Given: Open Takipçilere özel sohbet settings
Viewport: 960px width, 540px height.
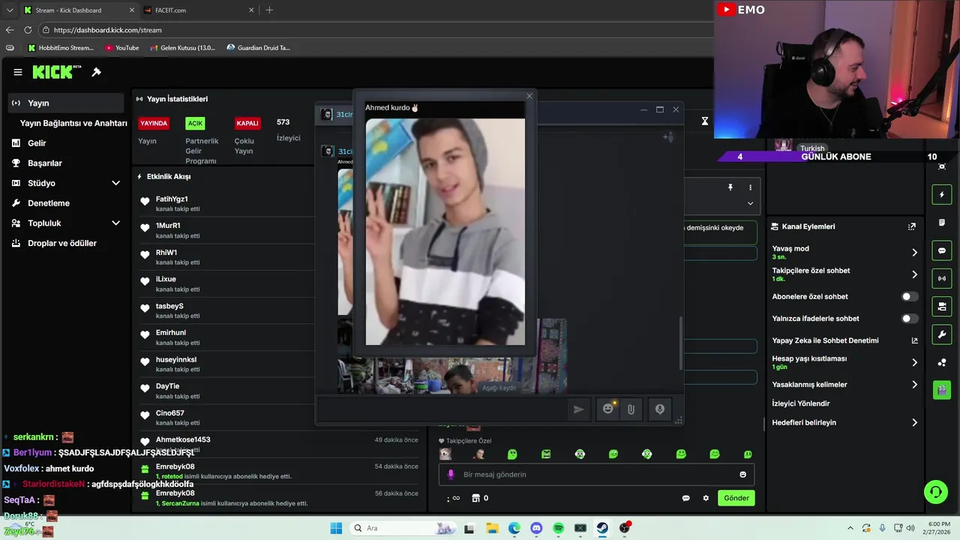Looking at the screenshot, I should coord(845,274).
